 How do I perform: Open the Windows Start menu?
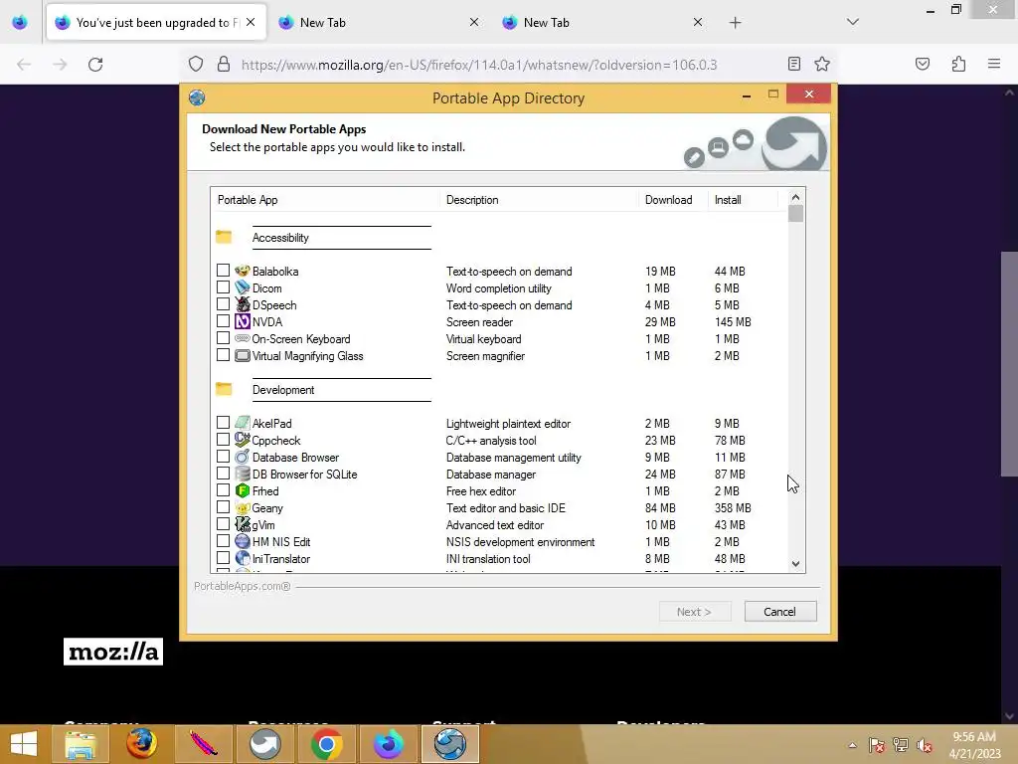click(24, 744)
